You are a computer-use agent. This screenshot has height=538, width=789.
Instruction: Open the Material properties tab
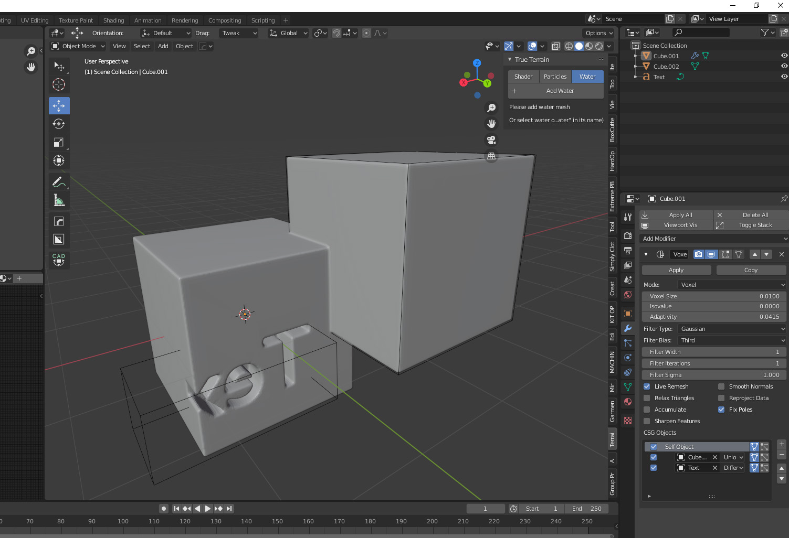[628, 402]
